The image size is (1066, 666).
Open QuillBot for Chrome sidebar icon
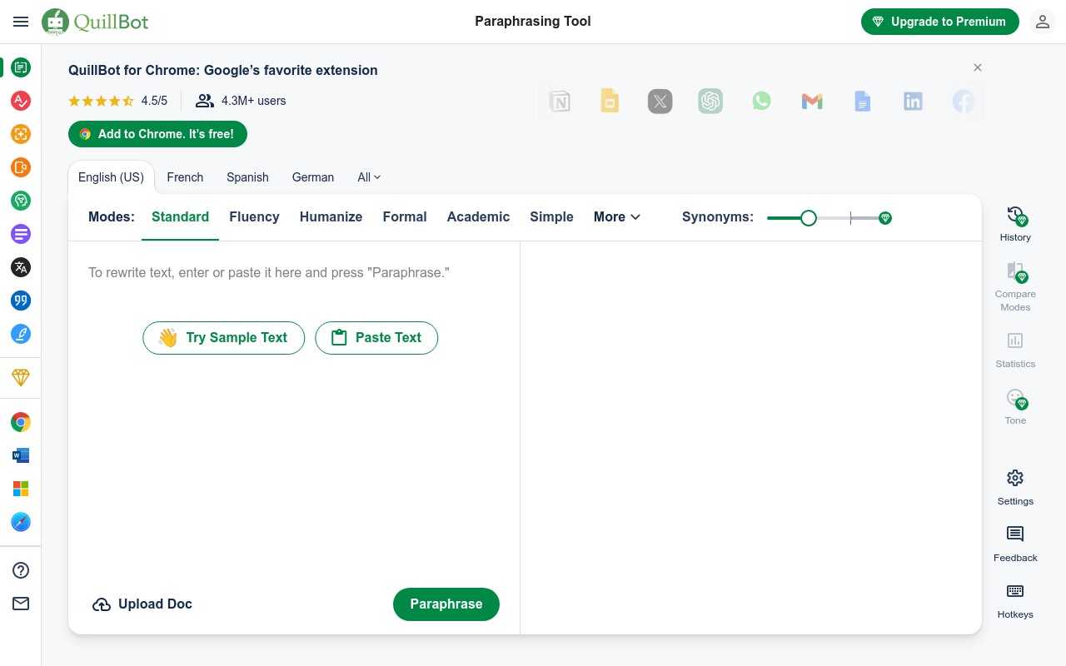21,422
